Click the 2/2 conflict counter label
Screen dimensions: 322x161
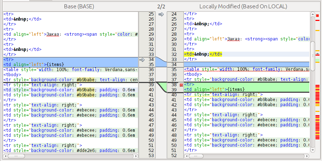(x=161, y=6)
